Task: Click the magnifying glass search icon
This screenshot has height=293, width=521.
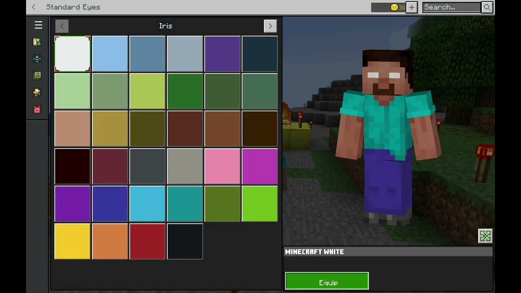Action: click(487, 7)
